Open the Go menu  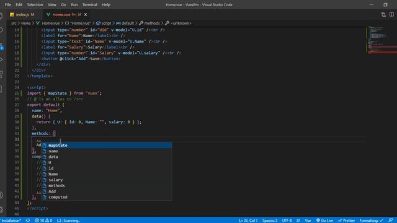click(x=63, y=4)
